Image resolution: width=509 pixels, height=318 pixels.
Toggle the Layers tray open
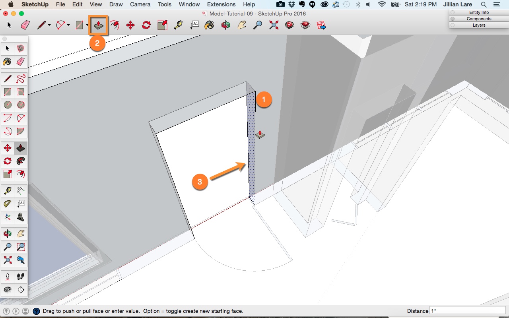point(479,25)
